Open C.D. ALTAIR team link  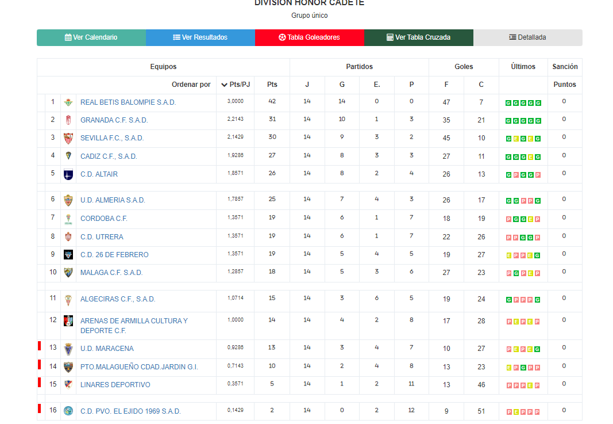pos(99,174)
